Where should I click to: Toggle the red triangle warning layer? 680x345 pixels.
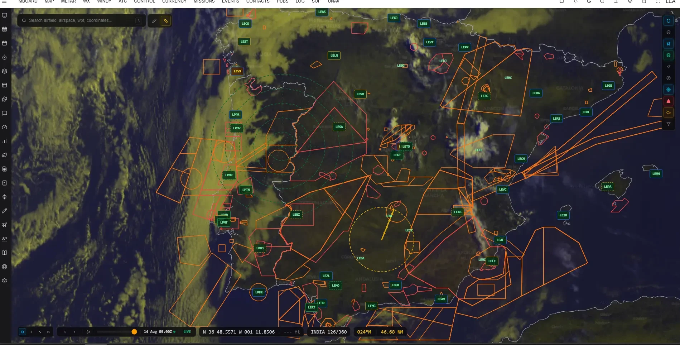pos(669,101)
